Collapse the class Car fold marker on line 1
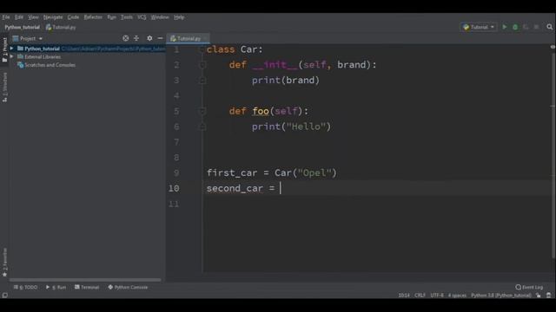This screenshot has width=556, height=312. [x=202, y=49]
